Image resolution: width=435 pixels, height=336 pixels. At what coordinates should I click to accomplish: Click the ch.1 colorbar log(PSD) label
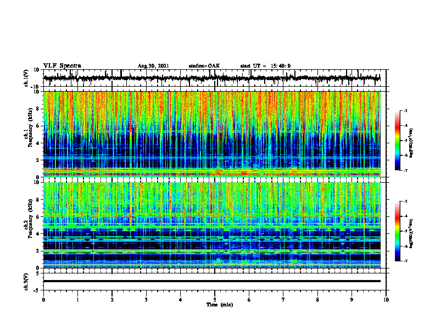[411, 143]
